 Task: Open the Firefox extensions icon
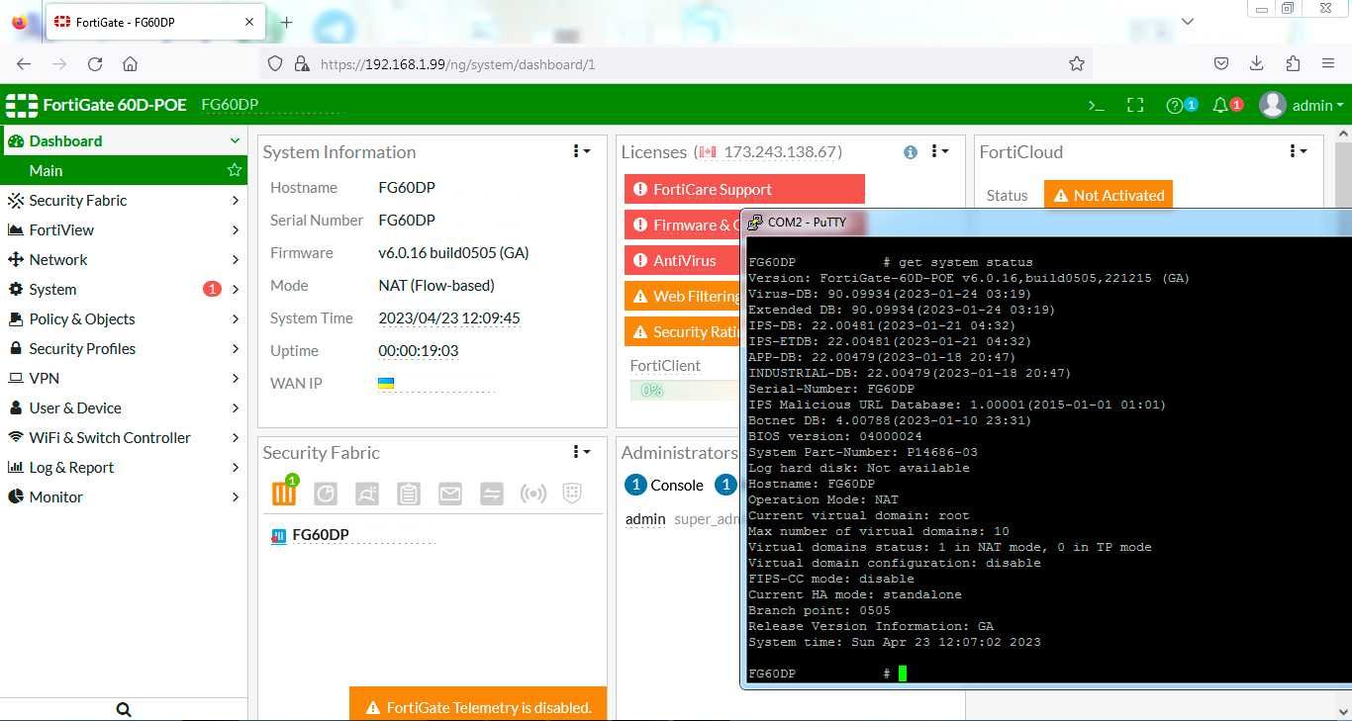[1292, 63]
